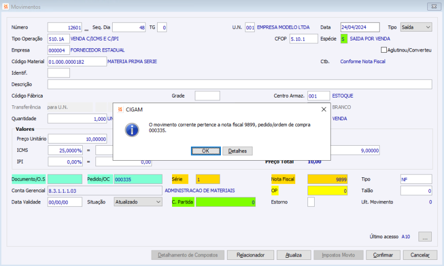
Task: Close the CIGAM message dialog
Action: click(x=324, y=109)
